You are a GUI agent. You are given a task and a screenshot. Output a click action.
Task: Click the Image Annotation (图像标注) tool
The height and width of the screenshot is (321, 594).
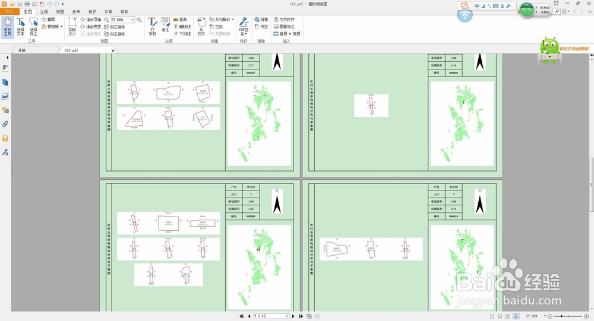(284, 27)
